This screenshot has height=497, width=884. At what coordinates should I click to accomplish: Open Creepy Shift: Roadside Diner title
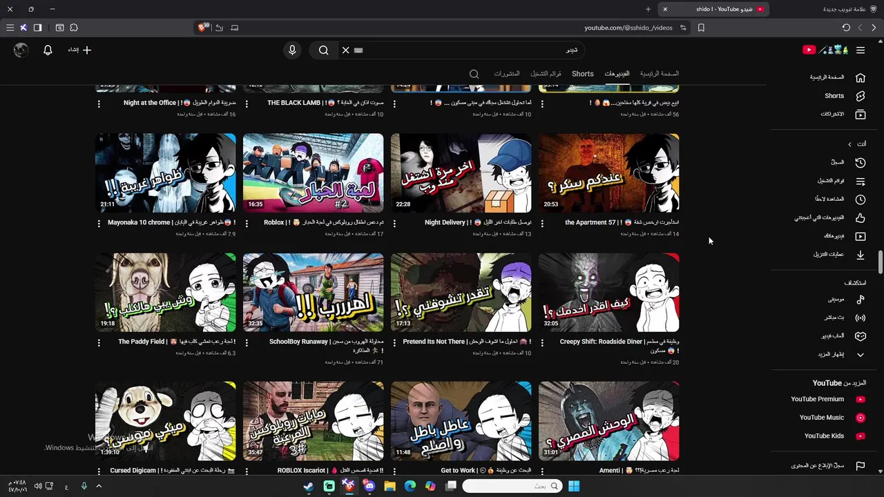click(619, 346)
